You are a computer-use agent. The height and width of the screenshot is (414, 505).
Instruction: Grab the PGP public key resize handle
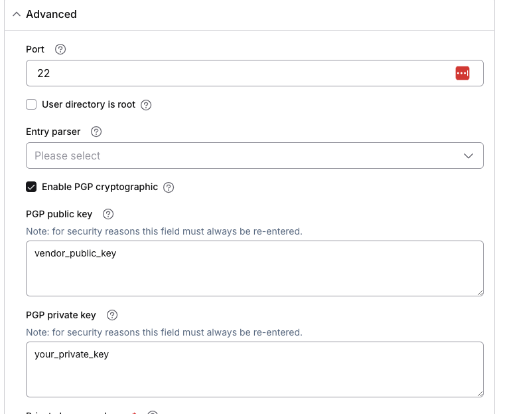pos(479,292)
